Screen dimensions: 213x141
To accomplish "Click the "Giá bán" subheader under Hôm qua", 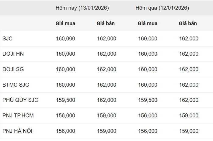I will pyautogui.click(x=188, y=23).
